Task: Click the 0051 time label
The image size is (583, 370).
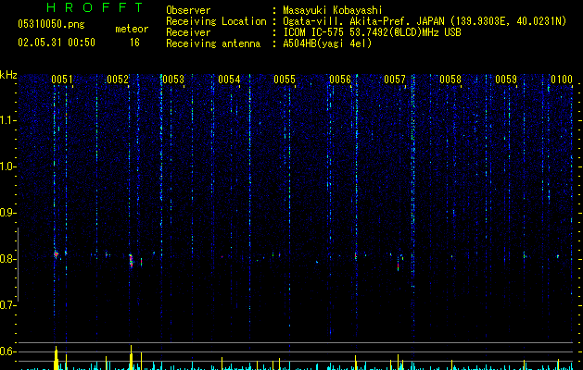Action: tap(62, 80)
